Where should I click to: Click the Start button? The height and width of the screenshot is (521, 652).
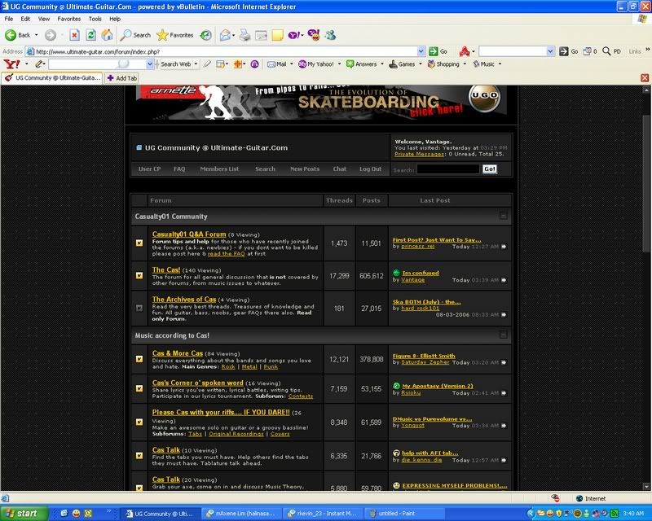pos(23,514)
